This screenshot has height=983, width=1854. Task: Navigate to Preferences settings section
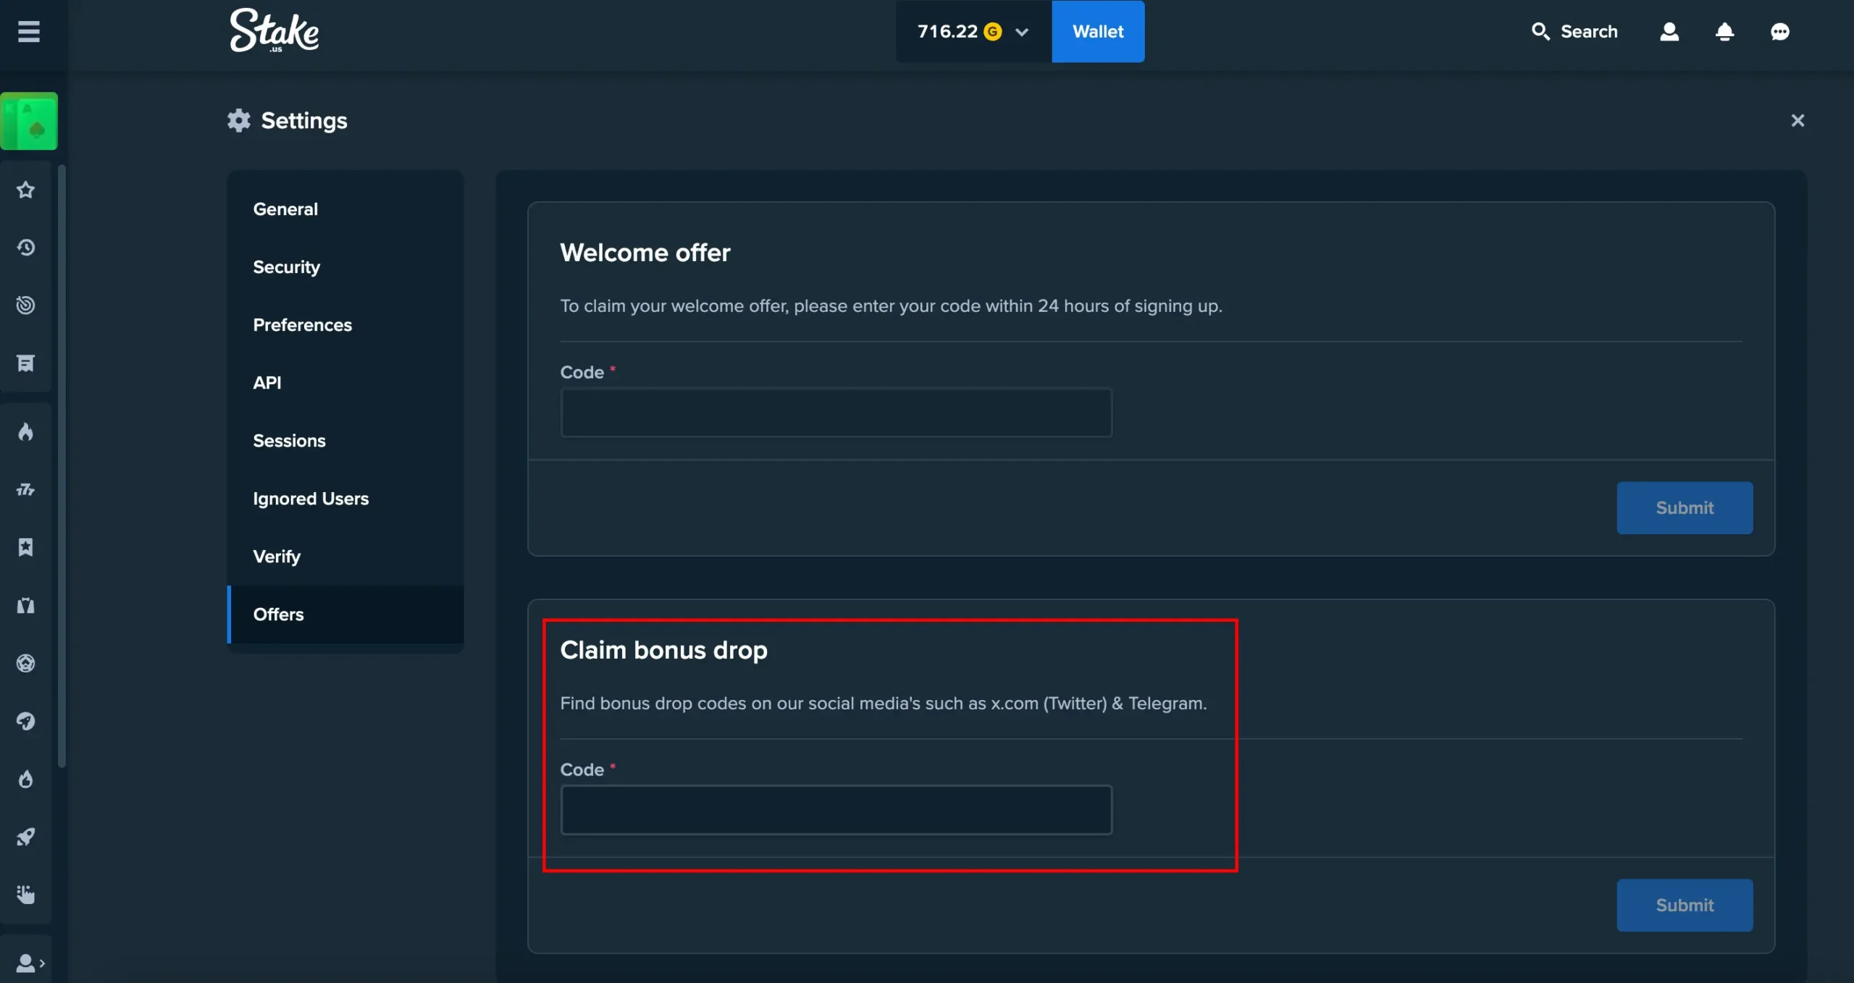pos(302,325)
